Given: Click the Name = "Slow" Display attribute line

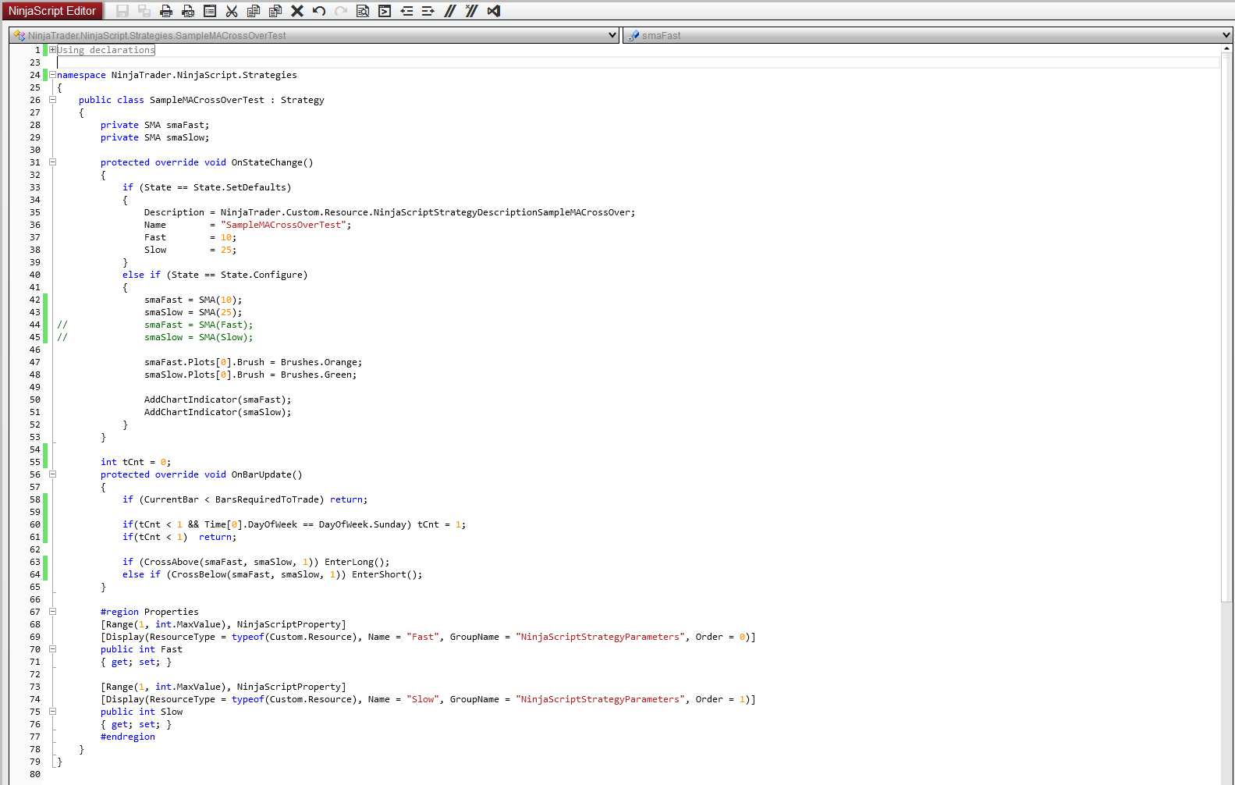Looking at the screenshot, I should (428, 699).
